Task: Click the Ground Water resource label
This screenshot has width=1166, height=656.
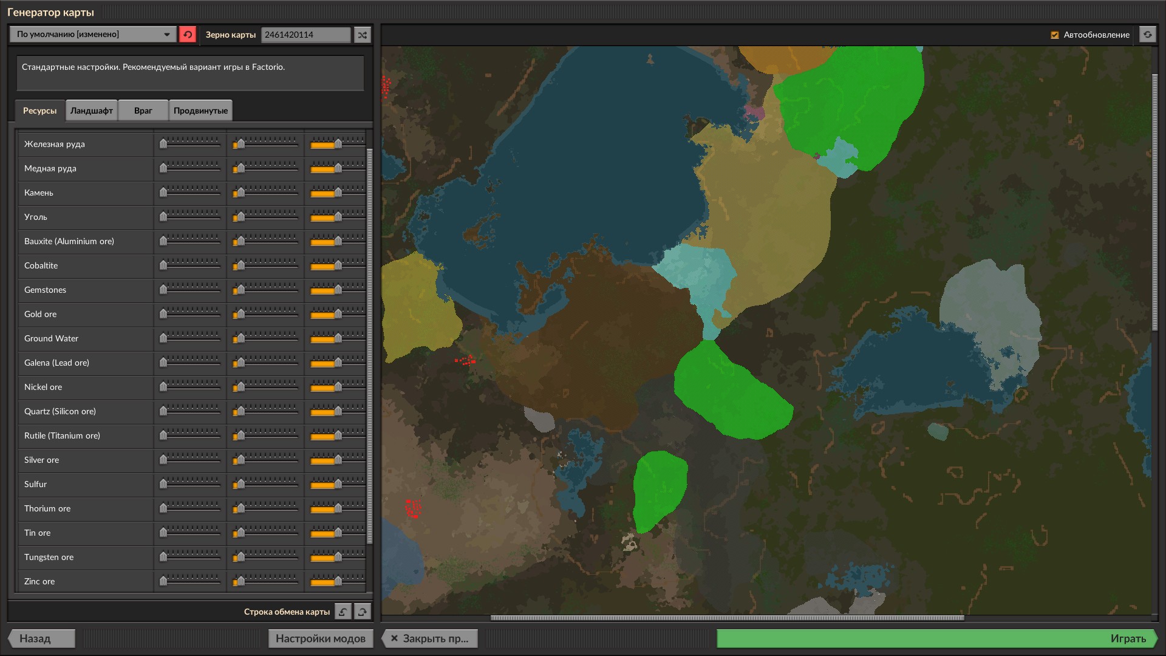Action: coord(52,338)
